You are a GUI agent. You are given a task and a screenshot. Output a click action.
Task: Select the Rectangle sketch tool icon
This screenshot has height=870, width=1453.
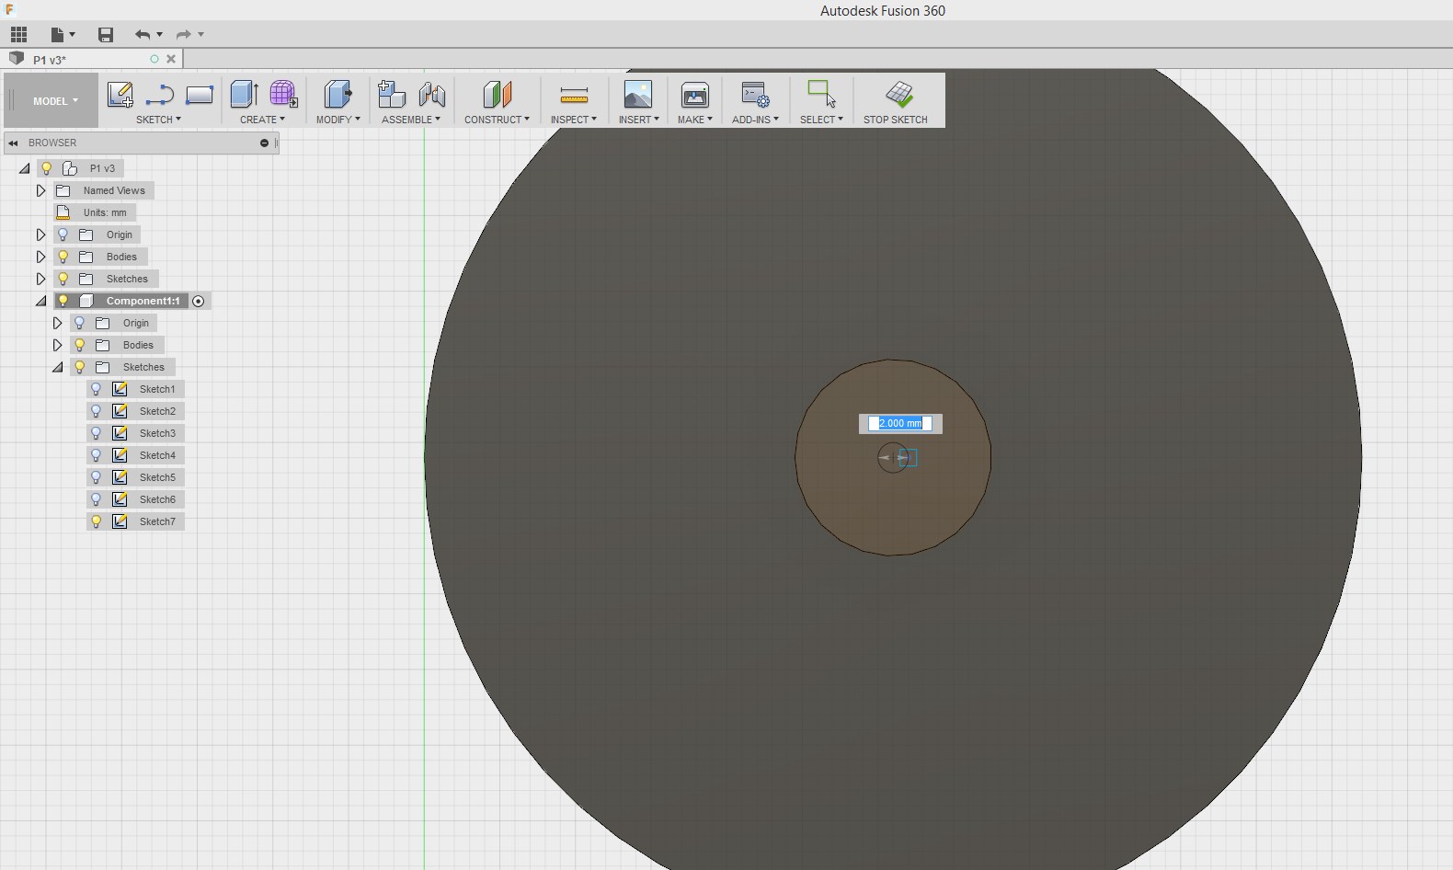tap(200, 95)
